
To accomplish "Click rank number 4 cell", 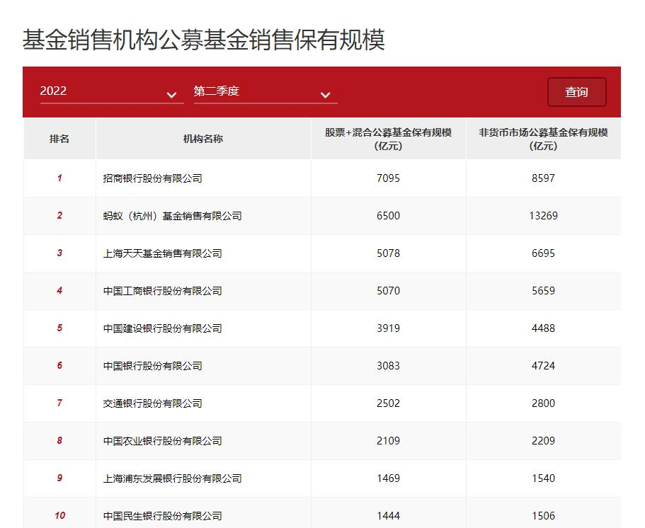I will coord(59,291).
